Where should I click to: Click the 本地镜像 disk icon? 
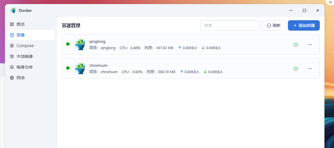pos(12,56)
